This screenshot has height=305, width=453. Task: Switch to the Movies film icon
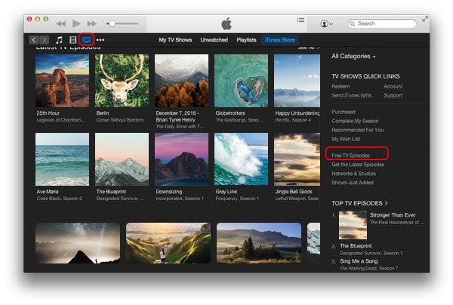coord(72,40)
